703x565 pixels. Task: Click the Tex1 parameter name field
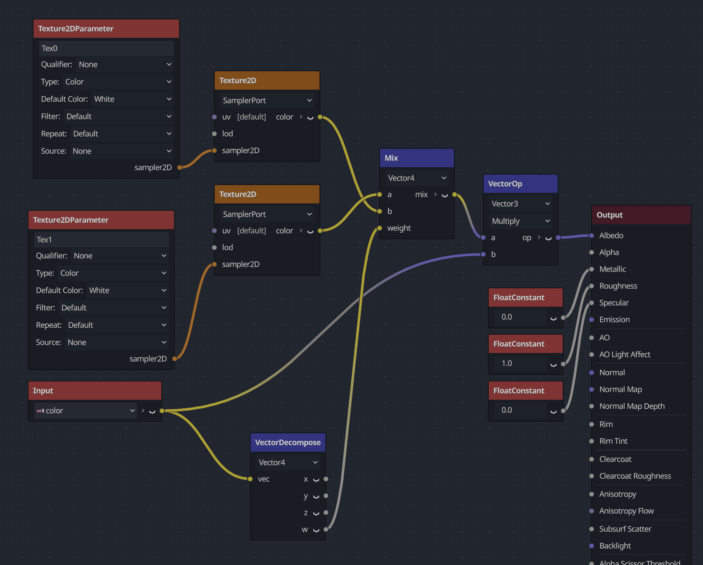coord(101,240)
